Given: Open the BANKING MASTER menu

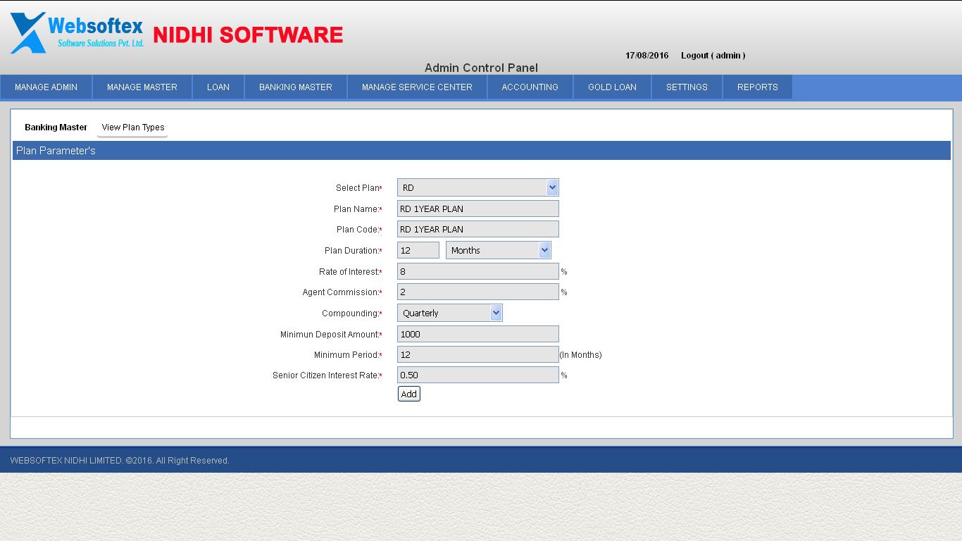Looking at the screenshot, I should [296, 87].
